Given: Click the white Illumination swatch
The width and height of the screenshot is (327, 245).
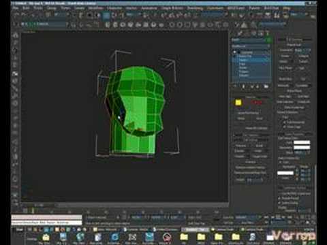Looking at the screenshot, I should point(302,148).
